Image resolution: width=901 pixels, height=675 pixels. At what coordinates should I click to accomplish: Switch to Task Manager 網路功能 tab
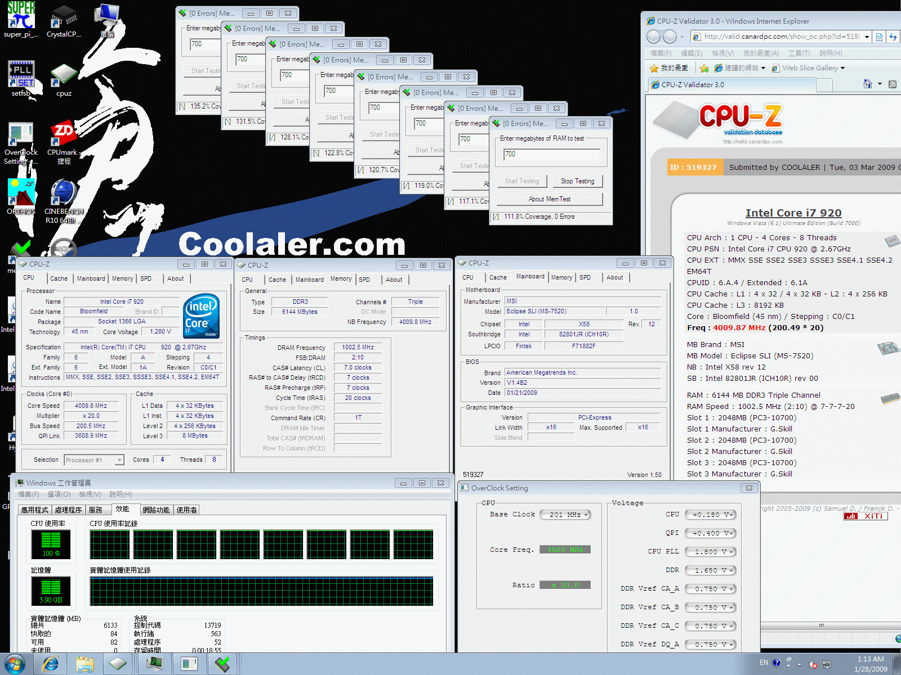156,510
